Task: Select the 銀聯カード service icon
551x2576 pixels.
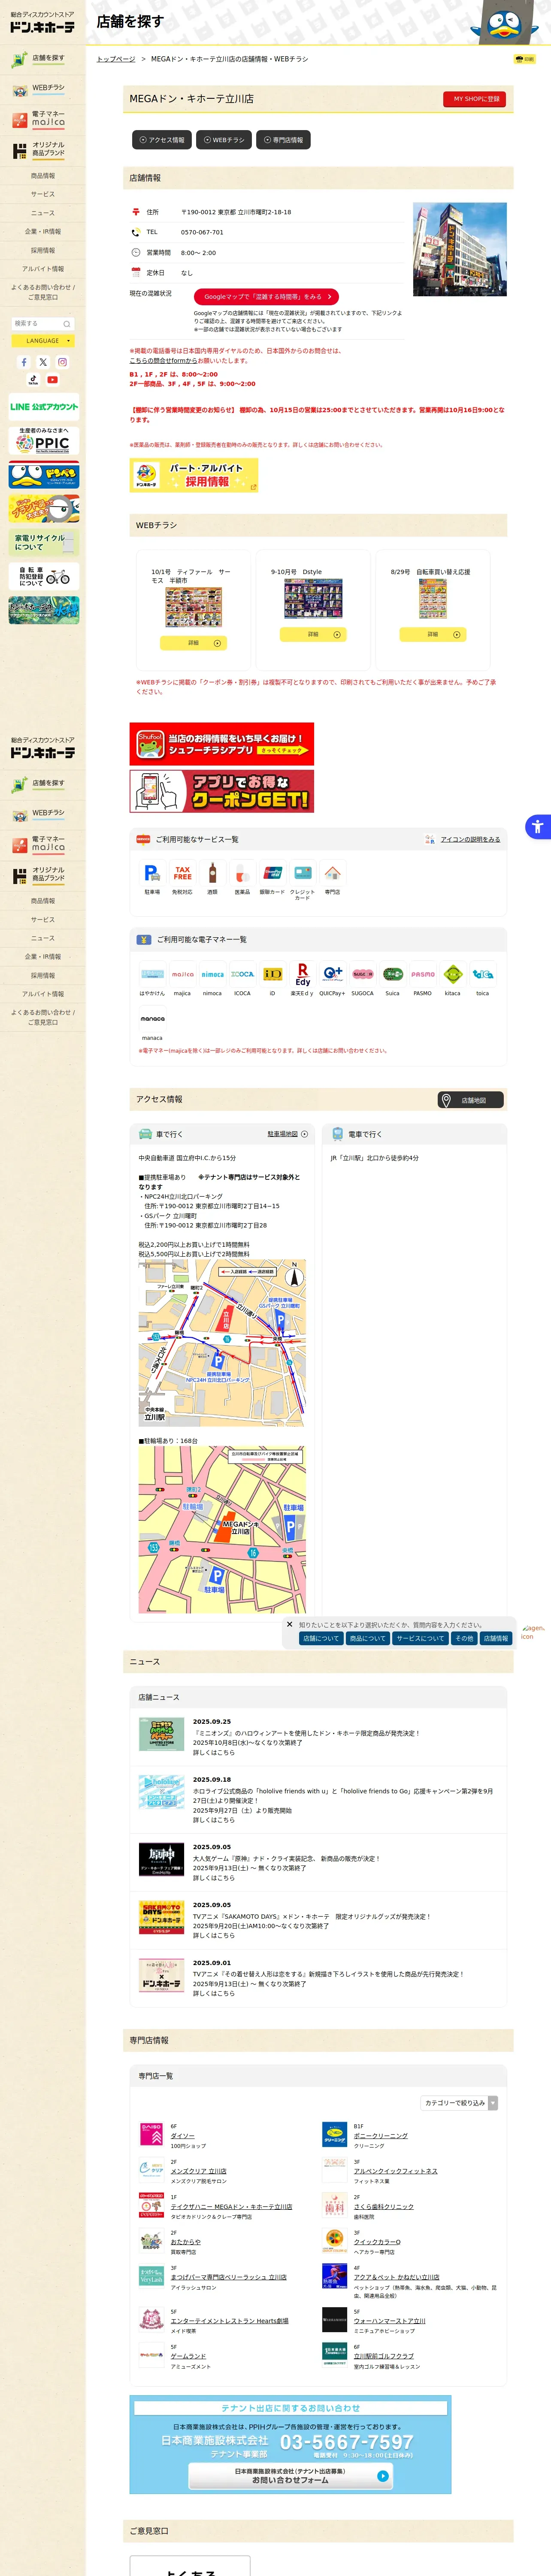Action: (x=272, y=873)
